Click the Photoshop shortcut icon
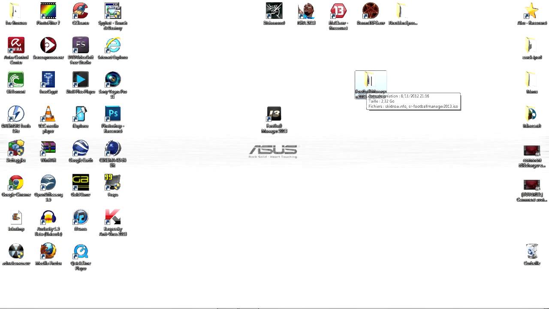This screenshot has height=309, width=549. 113,114
